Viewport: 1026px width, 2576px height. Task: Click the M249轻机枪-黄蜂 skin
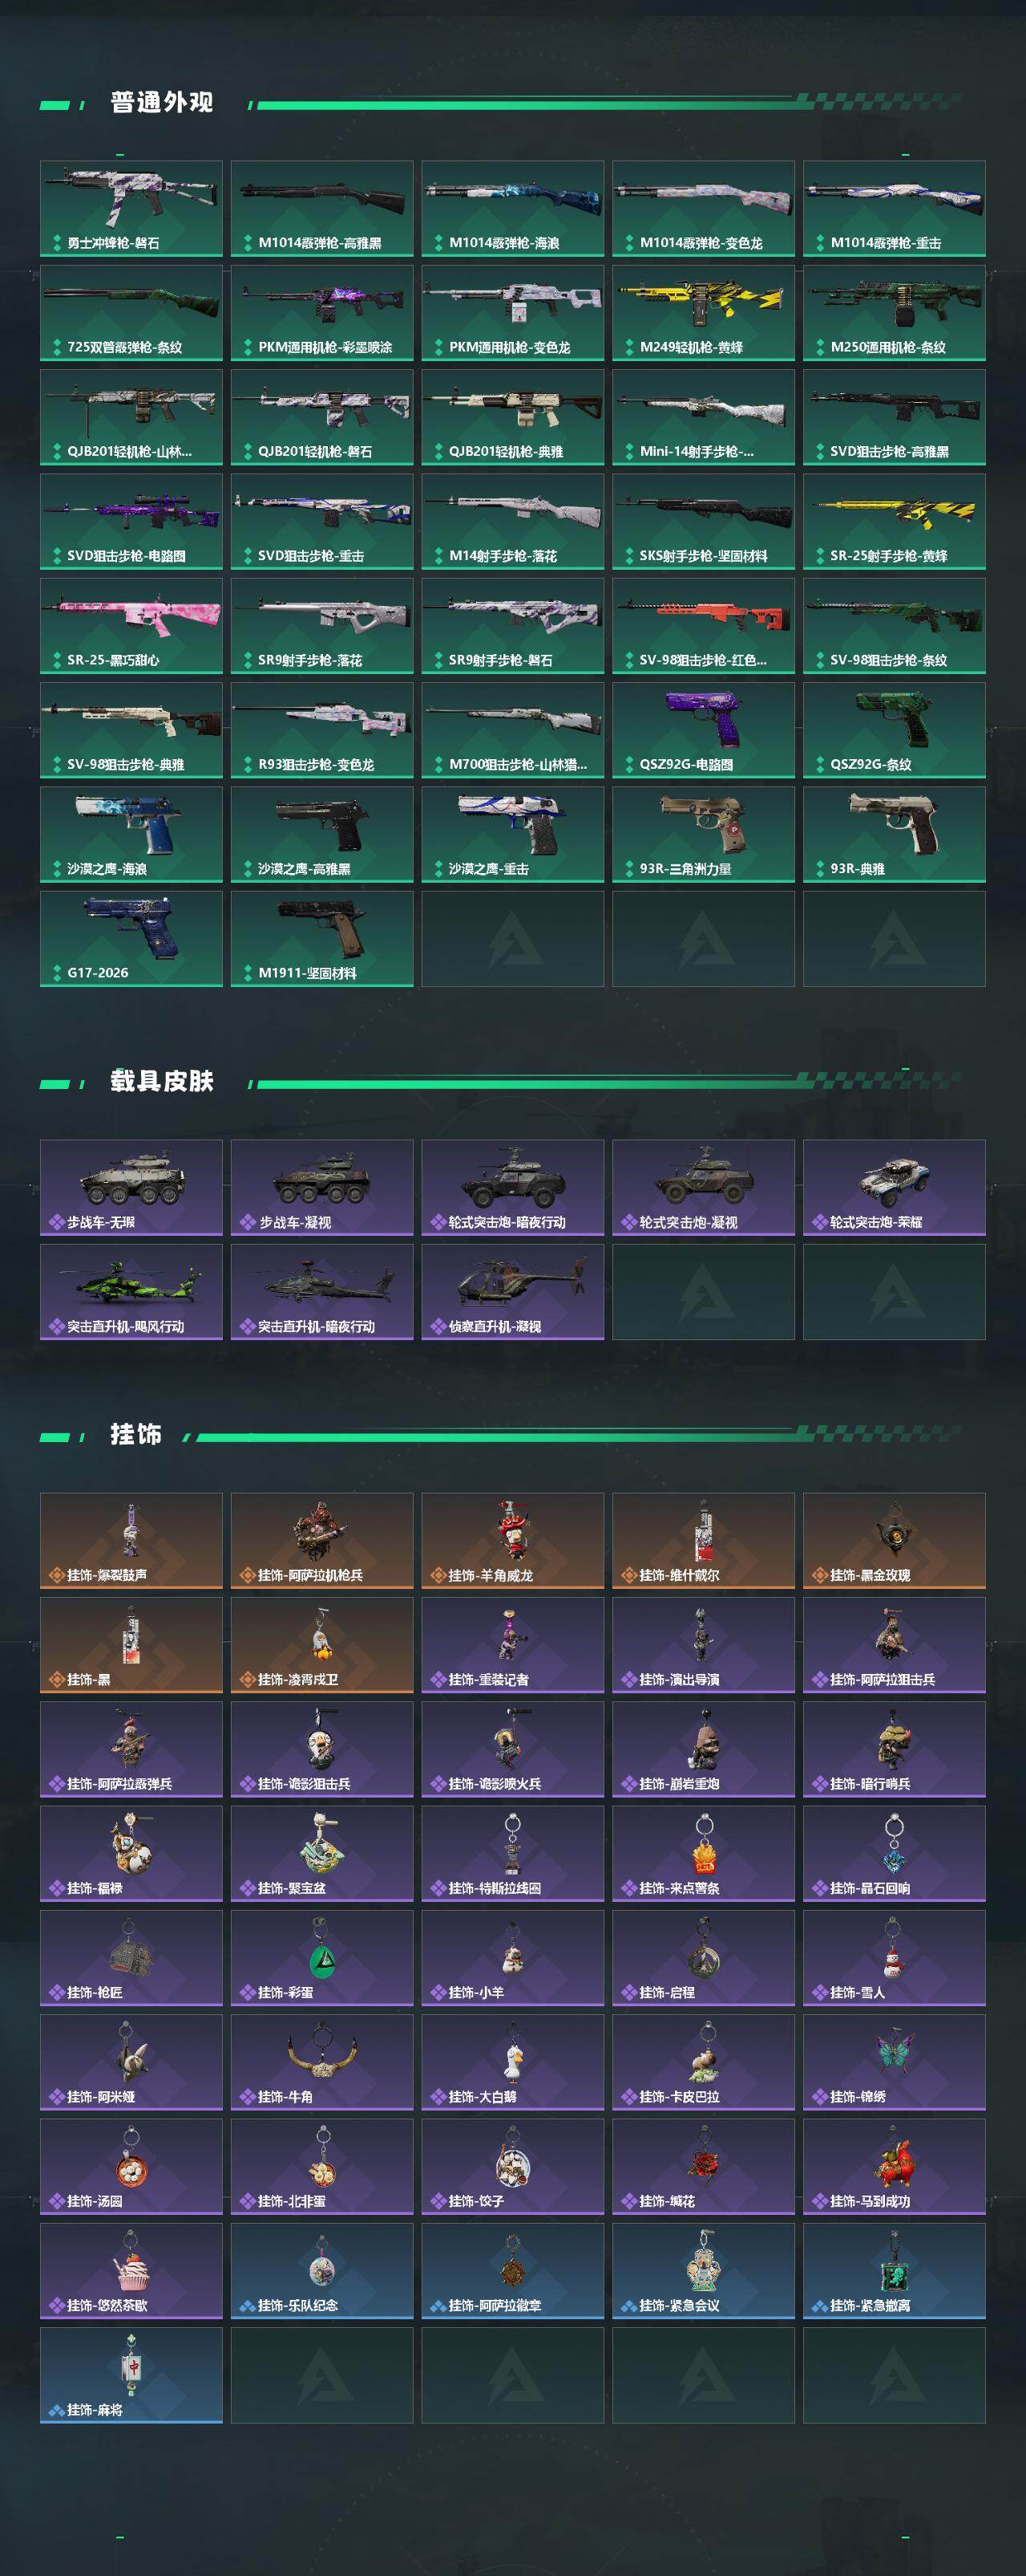pyautogui.click(x=703, y=312)
